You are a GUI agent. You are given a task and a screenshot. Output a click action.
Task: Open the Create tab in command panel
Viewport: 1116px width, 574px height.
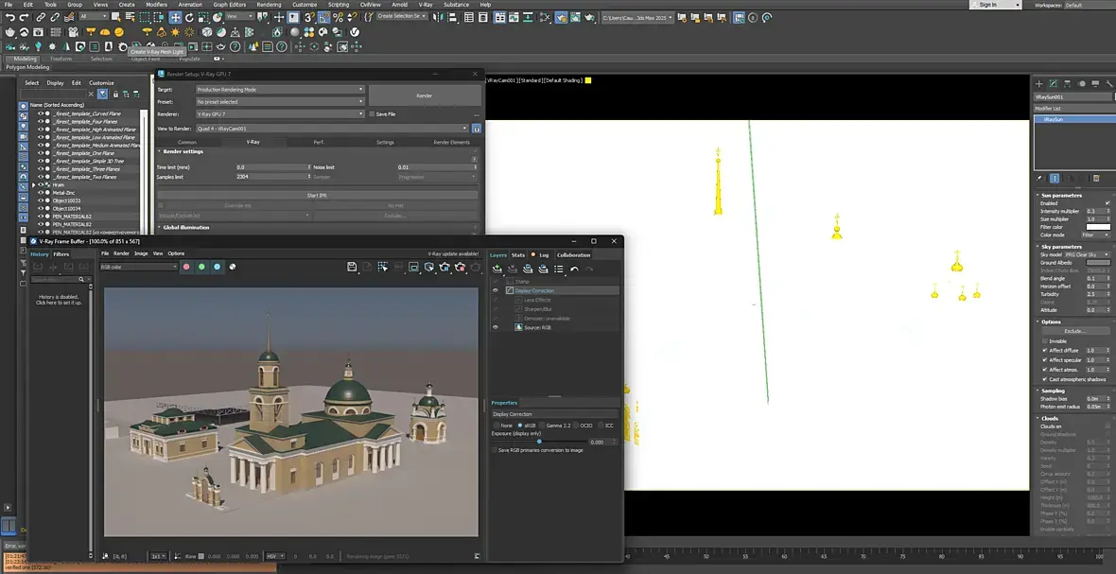click(x=1038, y=84)
